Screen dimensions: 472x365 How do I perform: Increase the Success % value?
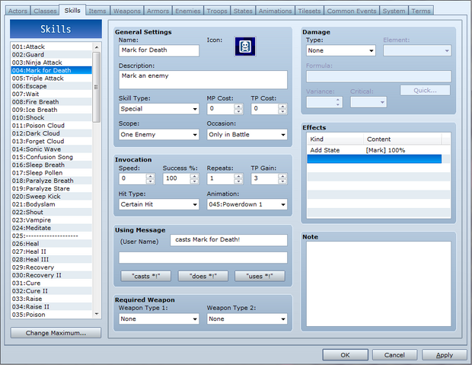(x=194, y=176)
